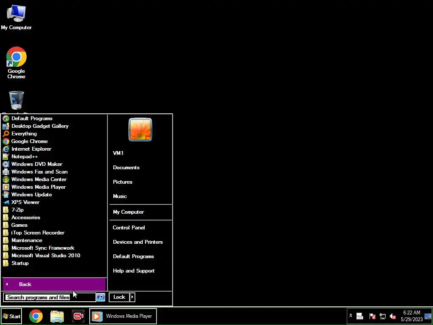Open File Explorer from the taskbar
The height and width of the screenshot is (325, 433).
click(x=57, y=316)
